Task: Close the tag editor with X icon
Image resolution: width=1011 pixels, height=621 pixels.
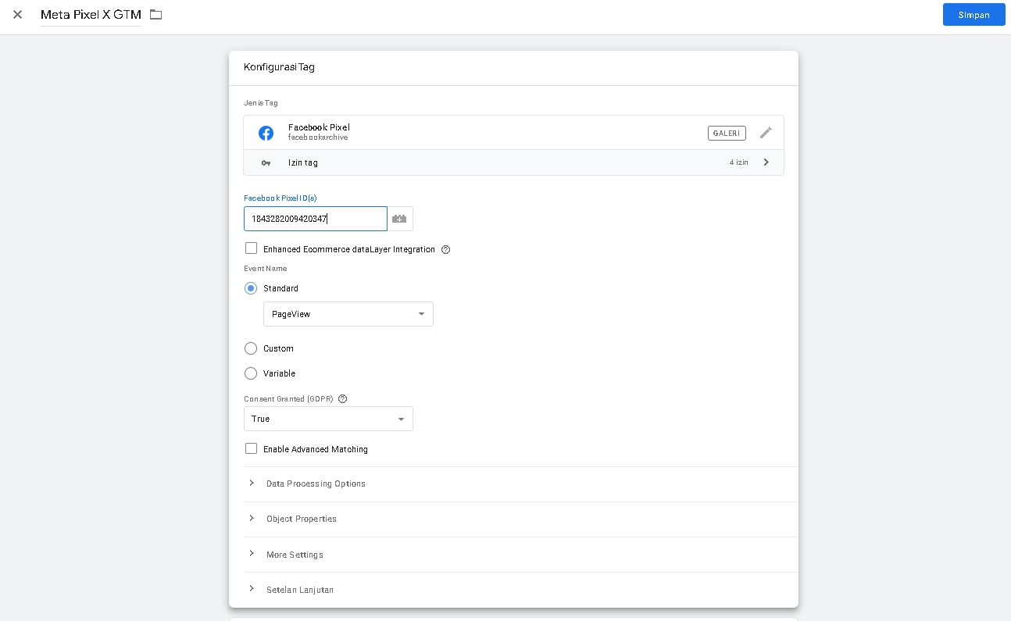Action: point(17,14)
